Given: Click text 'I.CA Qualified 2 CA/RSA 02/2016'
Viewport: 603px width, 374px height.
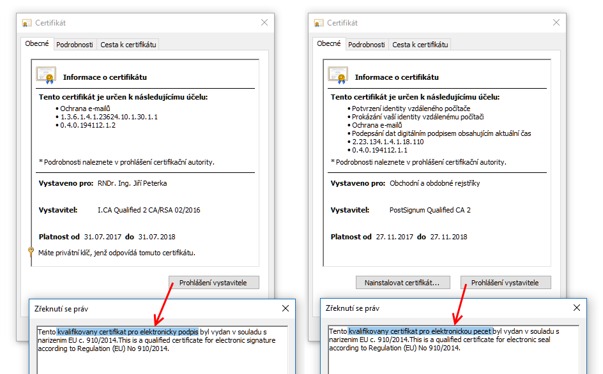Looking at the screenshot, I should coord(149,210).
